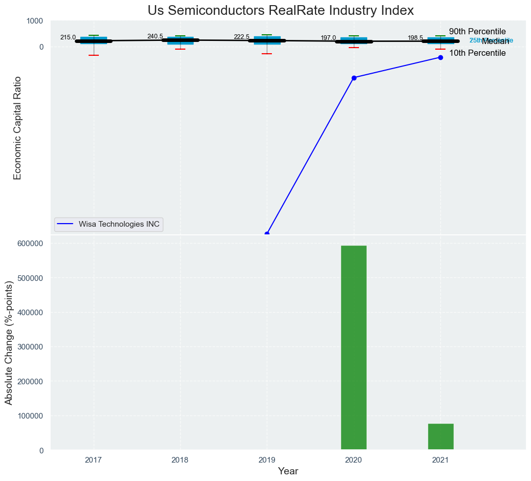Select the 600000 y-axis tick label

point(31,244)
